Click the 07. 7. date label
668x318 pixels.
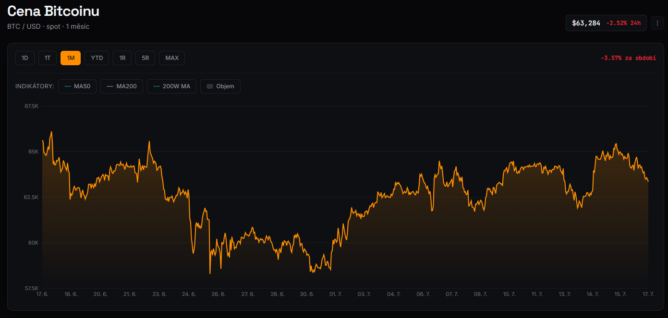click(452, 294)
